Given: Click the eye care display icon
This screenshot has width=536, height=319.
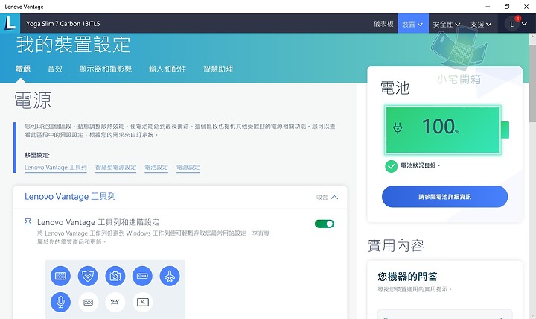Looking at the screenshot, I should (x=60, y=276).
